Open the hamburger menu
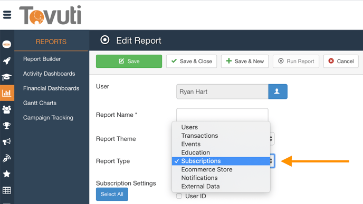This screenshot has width=363, height=204. (x=7, y=15)
